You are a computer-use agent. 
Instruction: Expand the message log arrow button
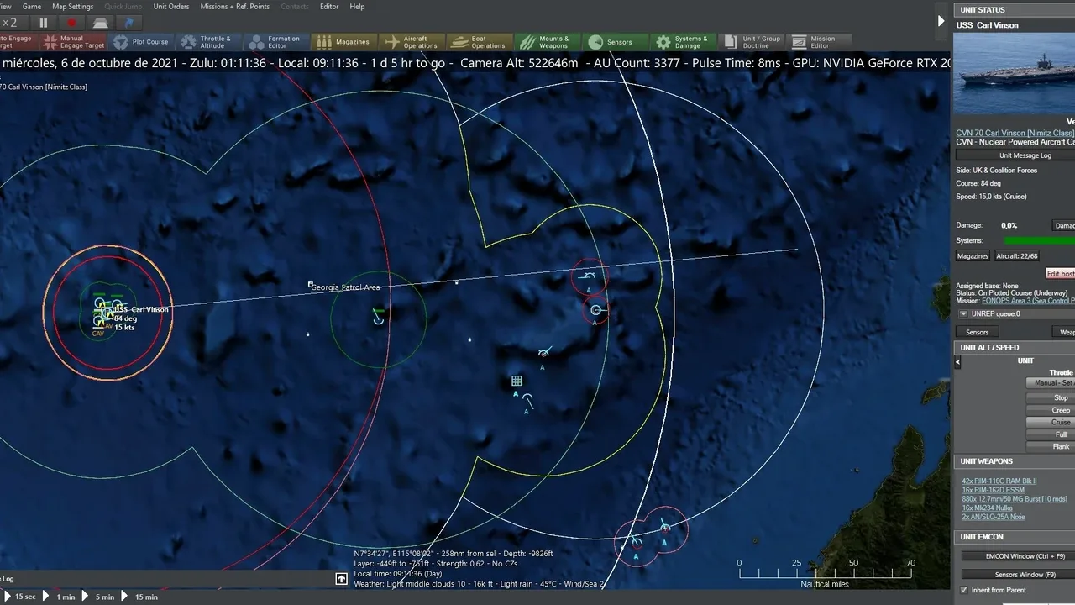tap(341, 579)
